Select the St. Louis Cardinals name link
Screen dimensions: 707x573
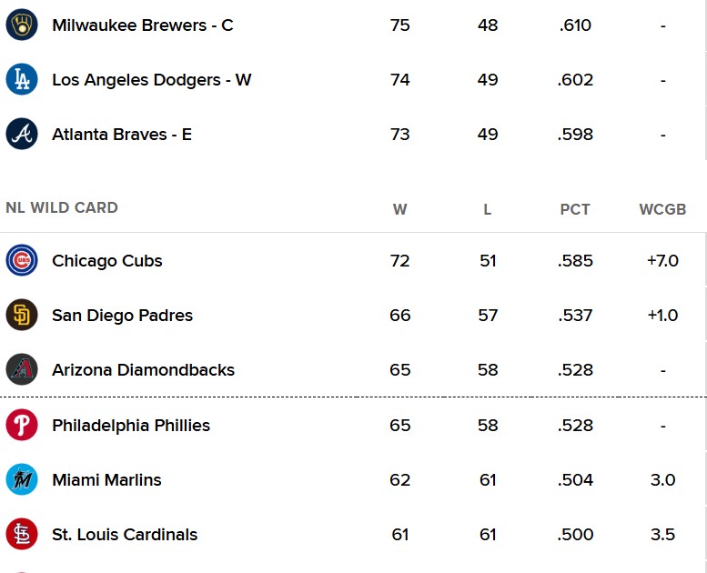point(125,534)
